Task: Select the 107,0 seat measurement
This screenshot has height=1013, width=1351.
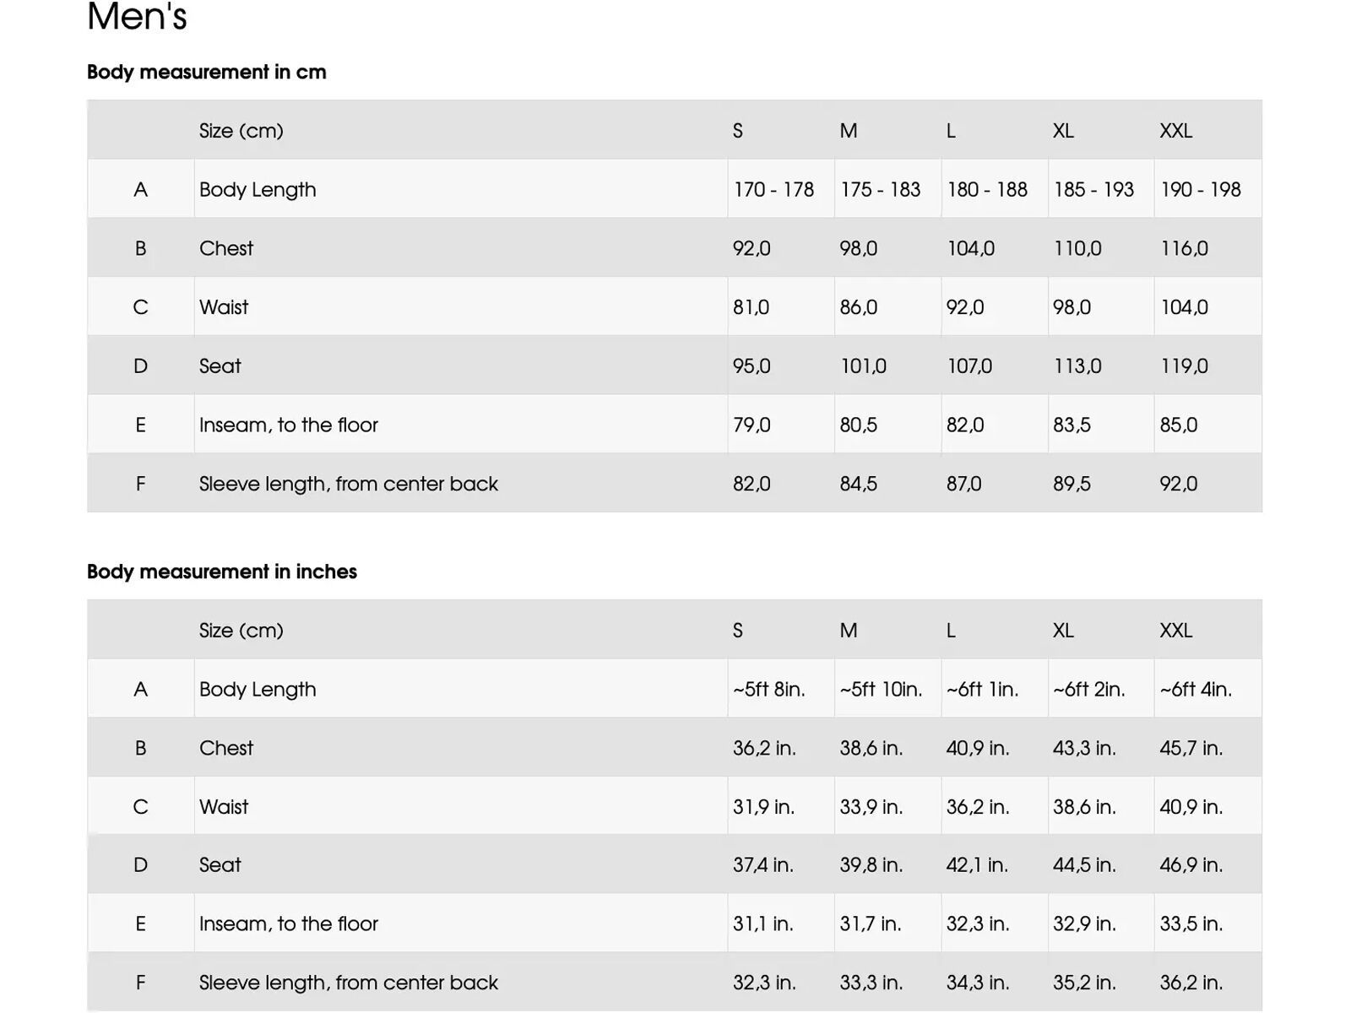Action: (x=969, y=366)
